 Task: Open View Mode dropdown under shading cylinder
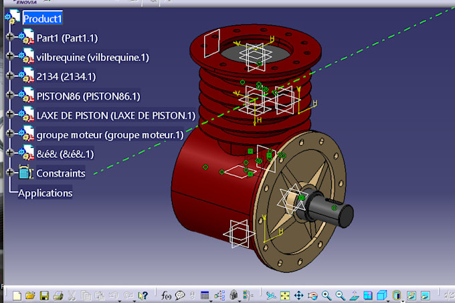[x=403, y=302]
